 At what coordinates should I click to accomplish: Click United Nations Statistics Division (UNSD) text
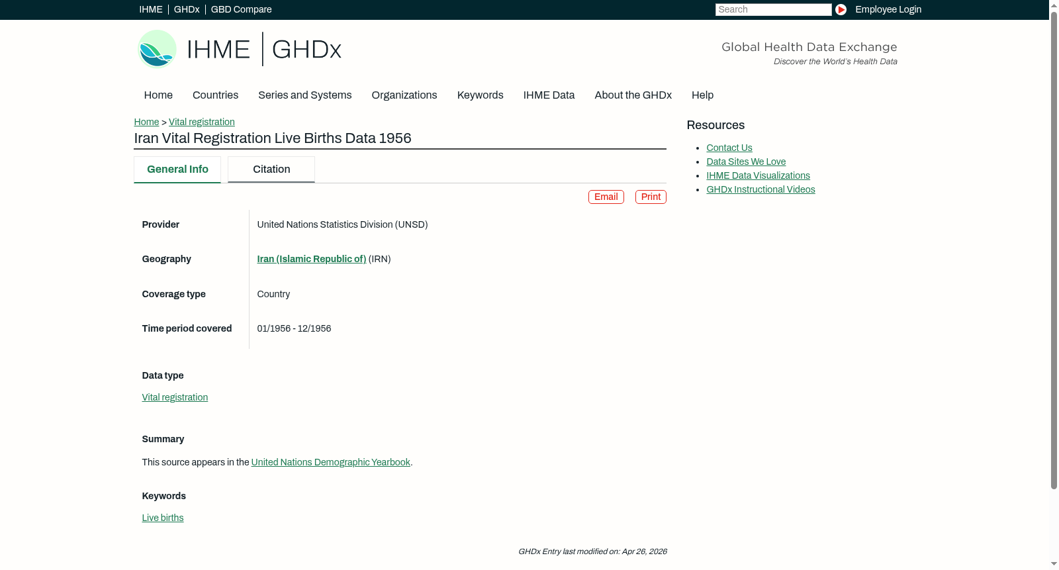pos(342,224)
